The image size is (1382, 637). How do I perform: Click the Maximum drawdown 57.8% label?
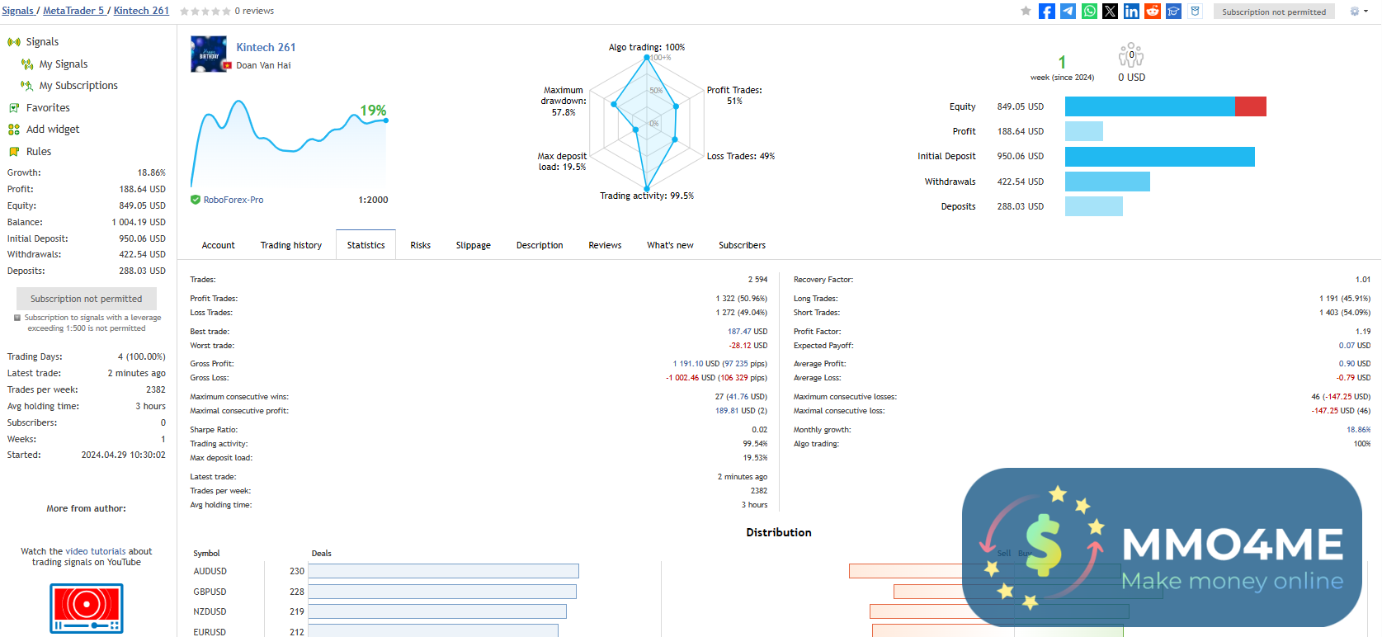[x=564, y=101]
